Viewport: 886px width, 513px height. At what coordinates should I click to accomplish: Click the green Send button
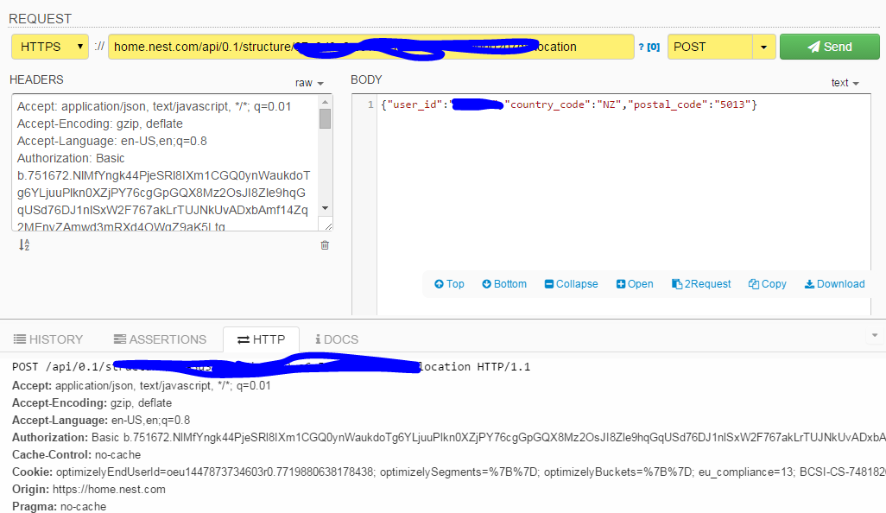point(830,47)
